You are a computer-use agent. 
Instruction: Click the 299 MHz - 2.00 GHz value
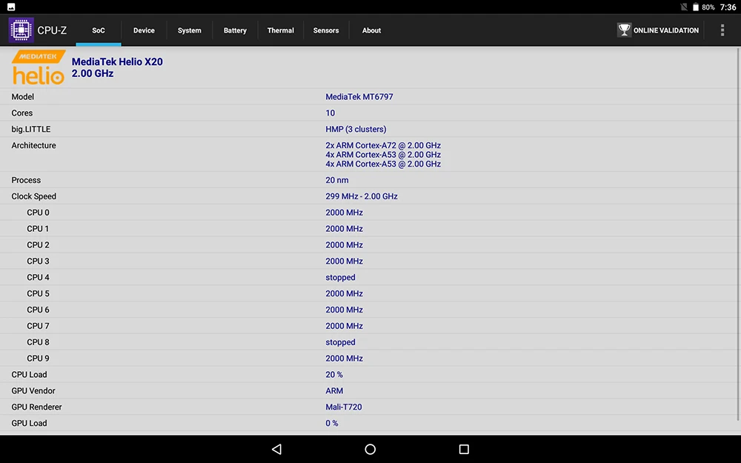click(362, 196)
